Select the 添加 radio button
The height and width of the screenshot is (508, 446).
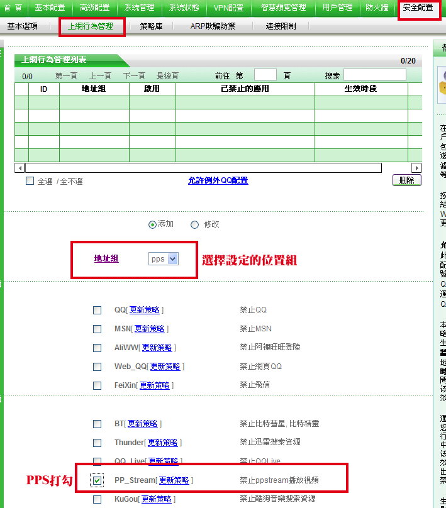coord(152,224)
